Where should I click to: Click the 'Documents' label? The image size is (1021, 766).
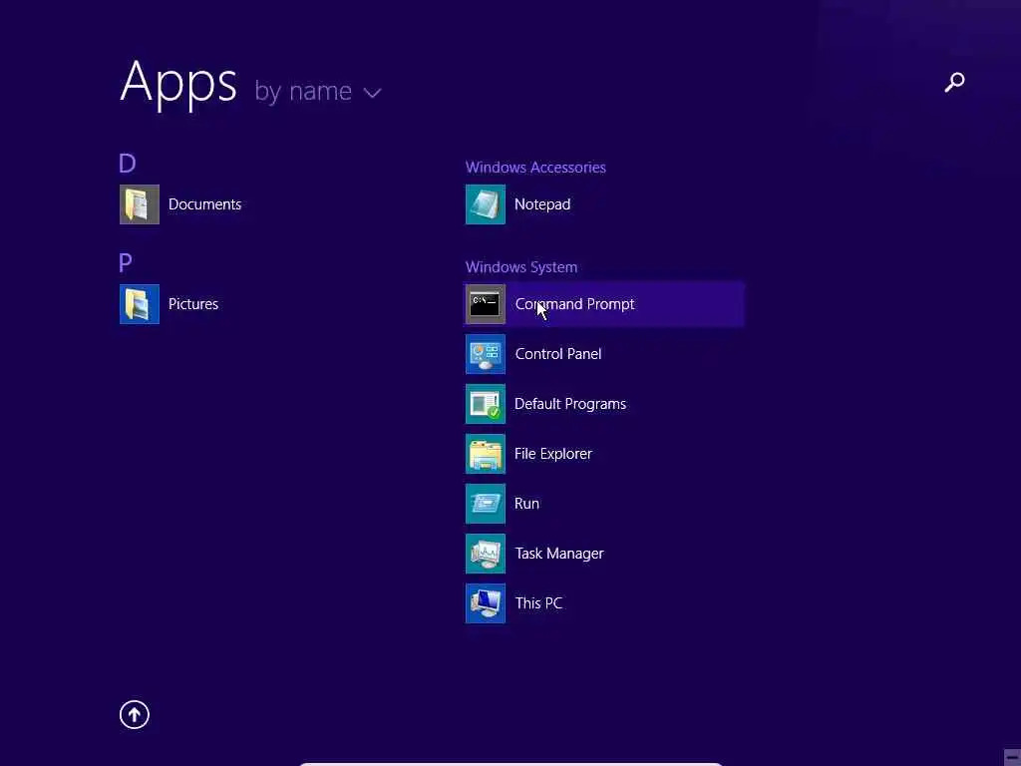(204, 204)
